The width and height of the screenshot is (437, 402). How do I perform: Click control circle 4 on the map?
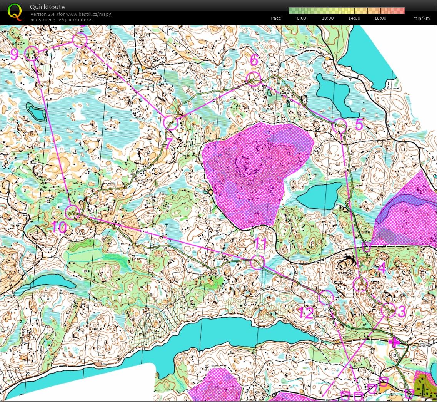(360, 285)
